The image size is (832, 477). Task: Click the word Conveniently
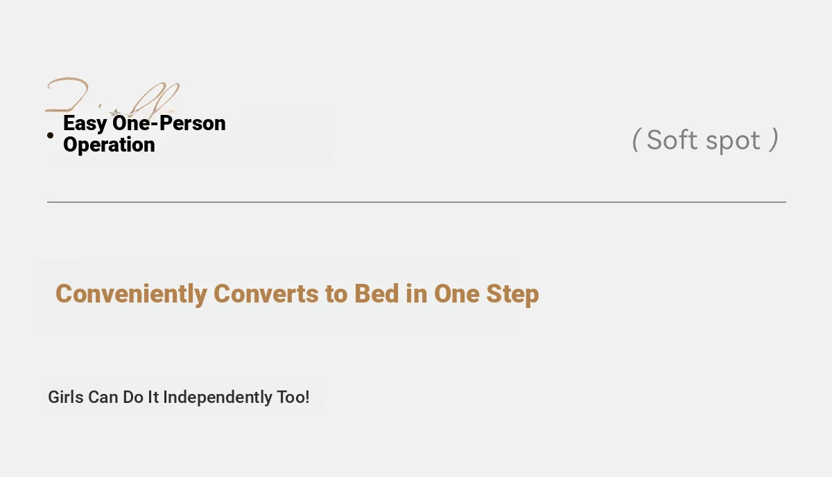click(x=132, y=294)
